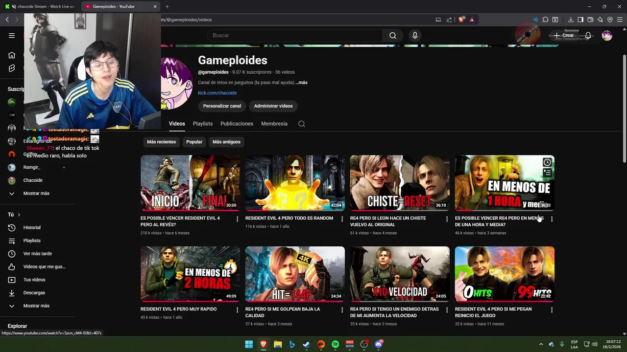
Task: Open X10 VELOCIDAD video thumbnail
Action: pos(400,274)
